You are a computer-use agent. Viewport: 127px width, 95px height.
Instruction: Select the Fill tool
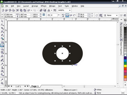(x=2, y=71)
